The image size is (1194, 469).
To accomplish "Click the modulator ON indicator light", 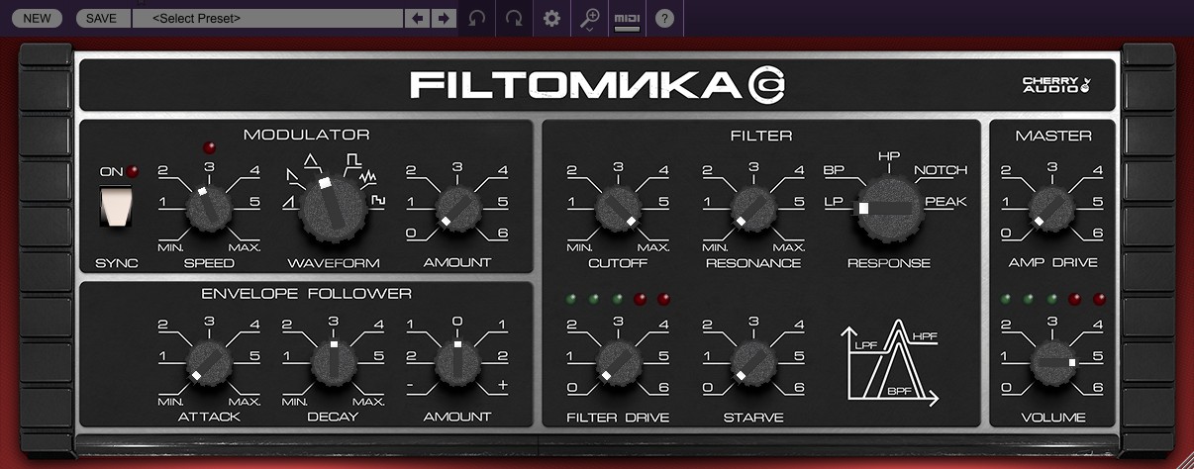I will coord(133,172).
